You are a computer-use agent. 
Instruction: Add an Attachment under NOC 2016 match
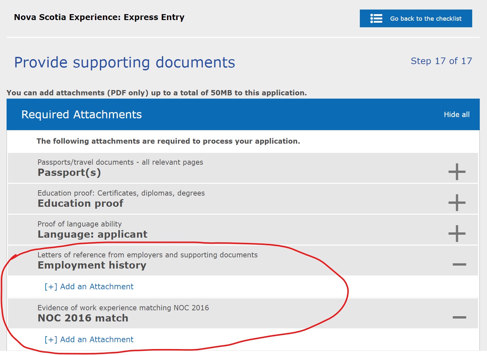[89, 340]
